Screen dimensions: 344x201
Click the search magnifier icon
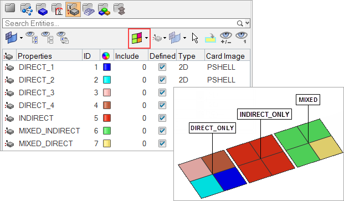click(x=240, y=23)
